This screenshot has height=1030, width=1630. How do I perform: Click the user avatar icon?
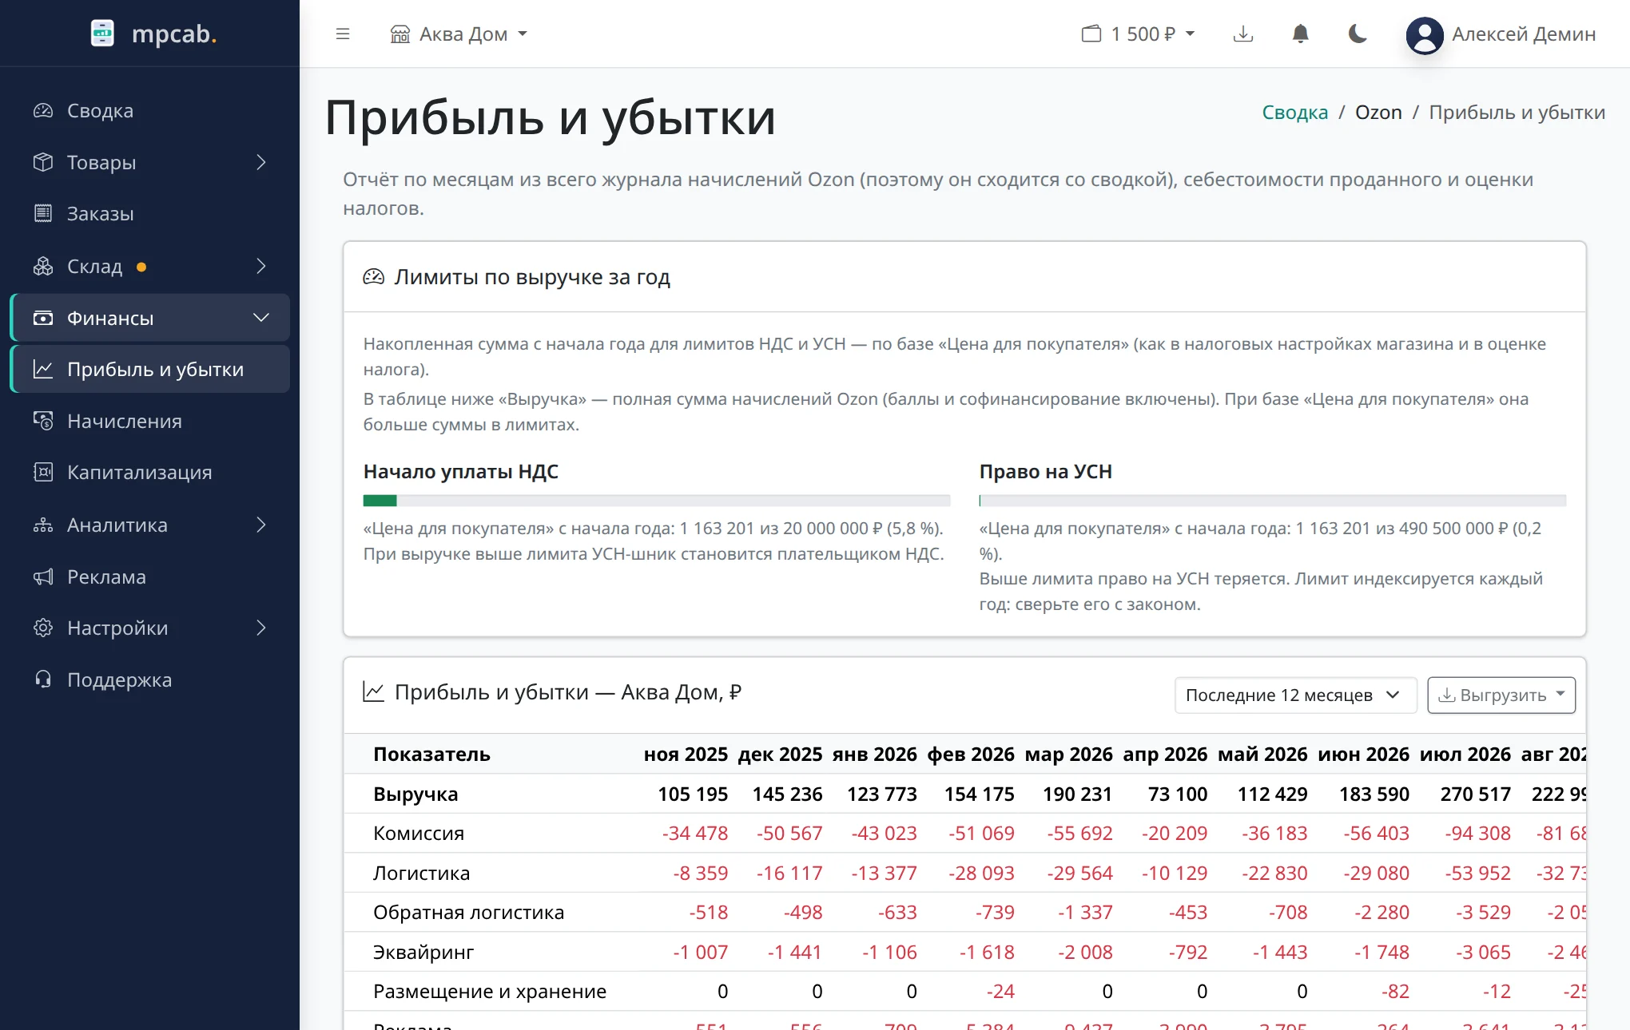pyautogui.click(x=1425, y=35)
